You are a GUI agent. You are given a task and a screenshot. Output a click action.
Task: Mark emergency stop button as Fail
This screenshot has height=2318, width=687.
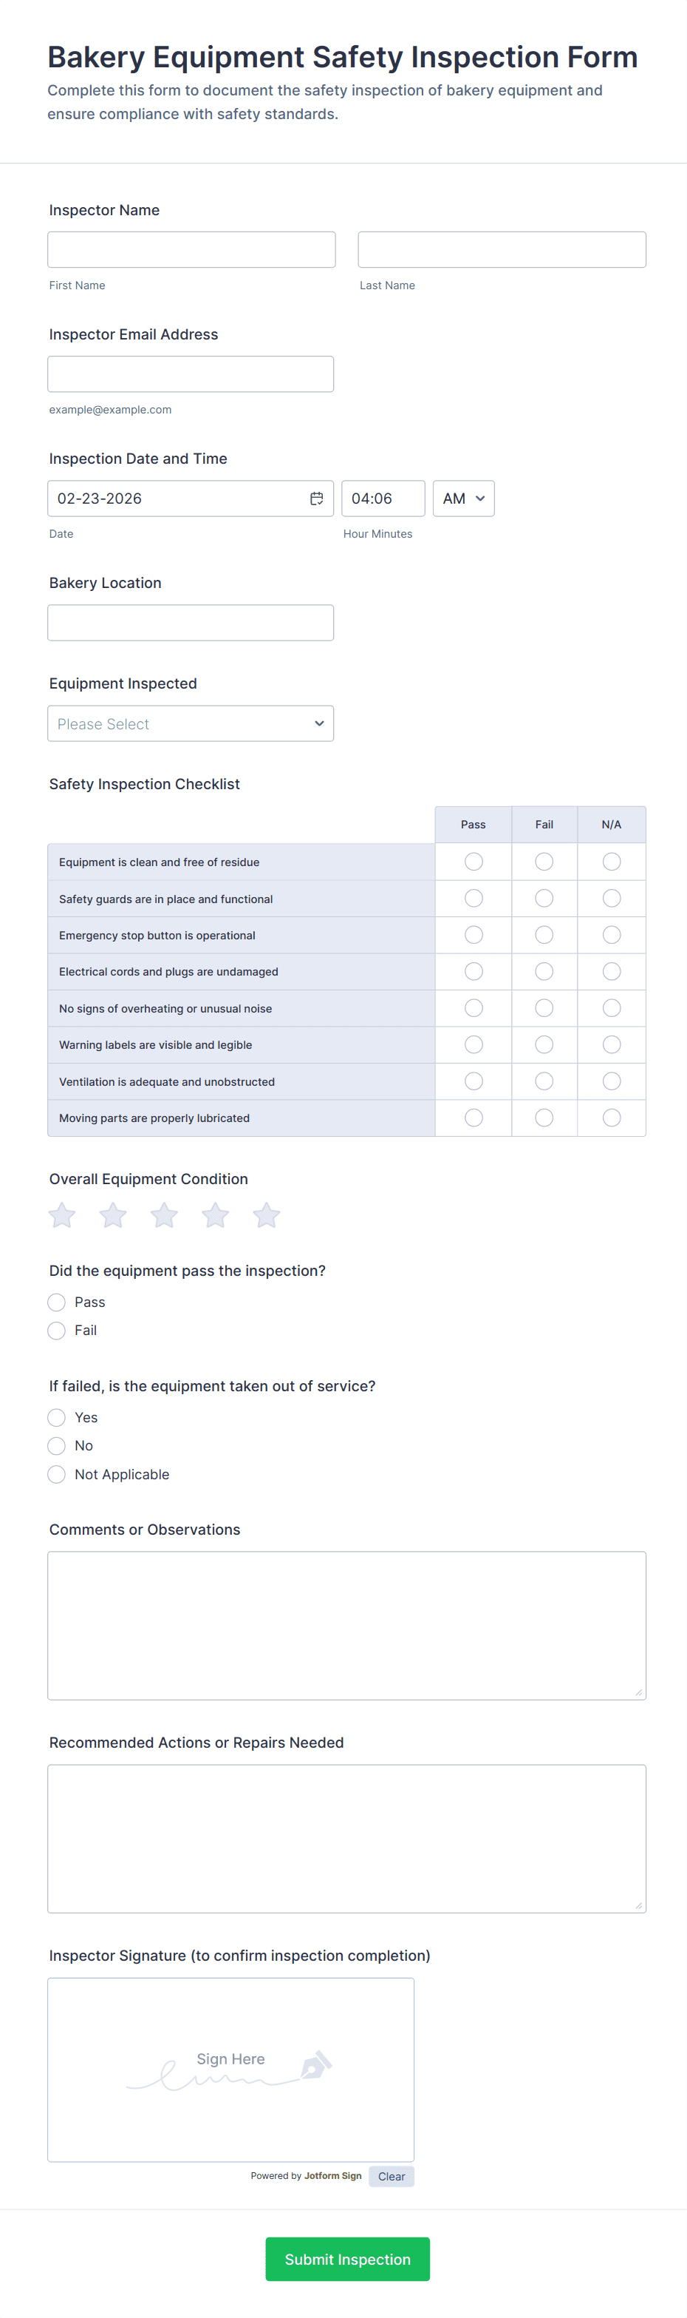pyautogui.click(x=544, y=935)
